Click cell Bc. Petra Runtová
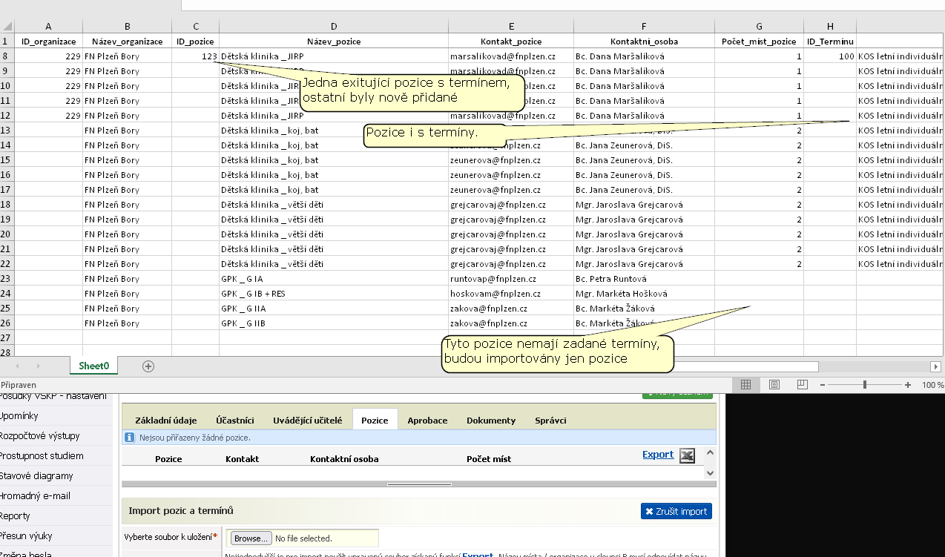The width and height of the screenshot is (945, 557). click(x=644, y=278)
